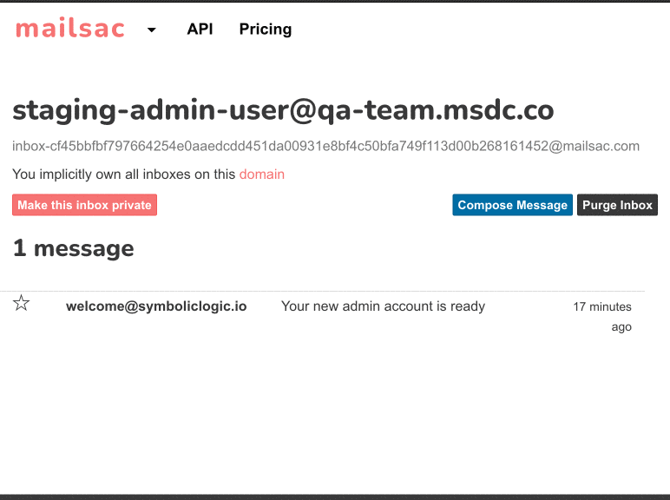Viewport: 670px width, 500px height.
Task: Click the dark footer bar at page bottom
Action: 335,497
